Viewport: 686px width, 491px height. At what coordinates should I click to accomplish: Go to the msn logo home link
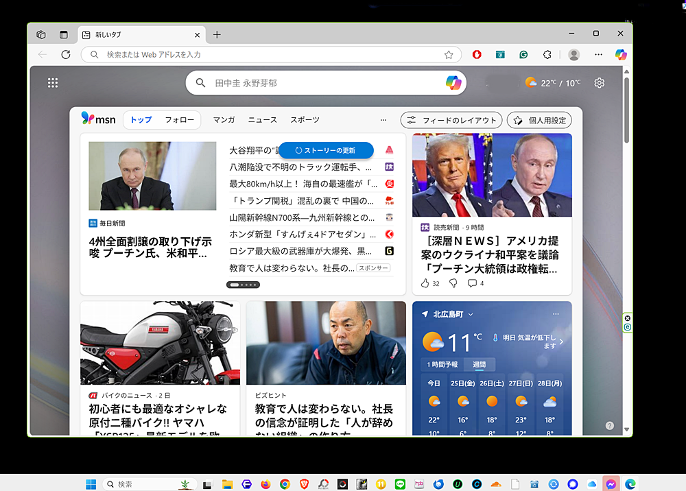[99, 119]
